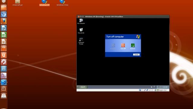
Task: Click the Windows XP taskbar clock
Action: [x=165, y=87]
